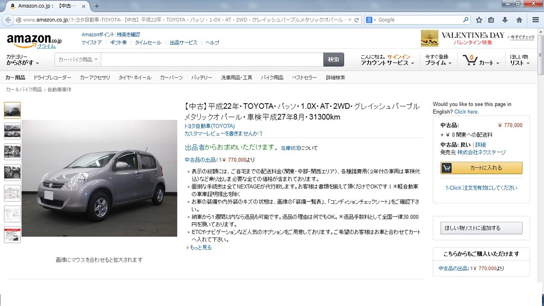The image size is (544, 306).
Task: Open a new tab with the plus button
Action: click(97, 6)
